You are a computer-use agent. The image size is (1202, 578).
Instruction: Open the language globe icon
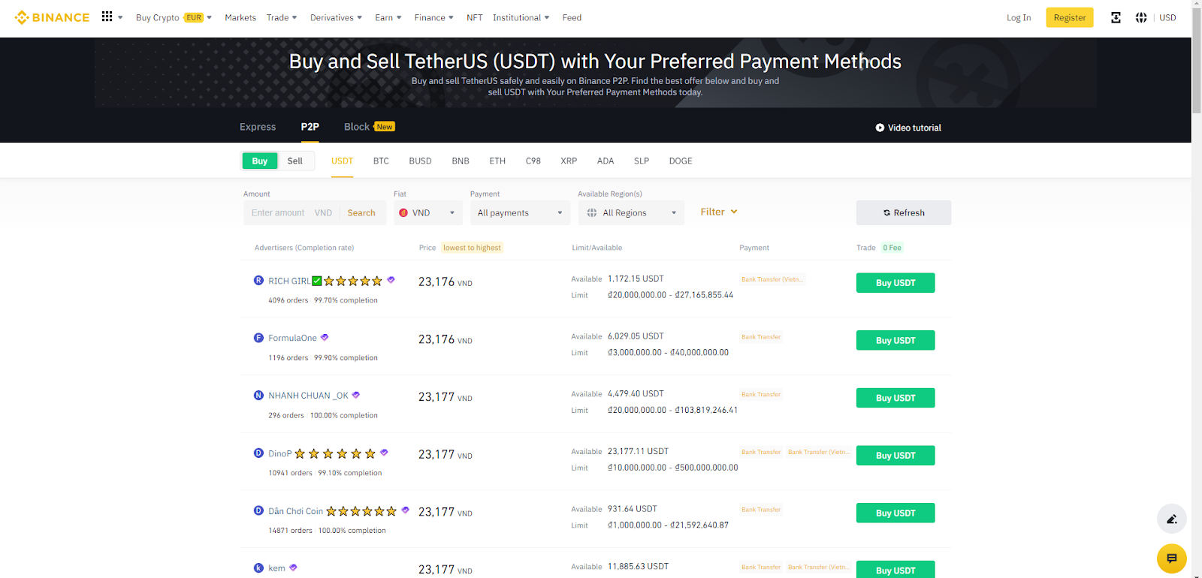(x=1141, y=17)
